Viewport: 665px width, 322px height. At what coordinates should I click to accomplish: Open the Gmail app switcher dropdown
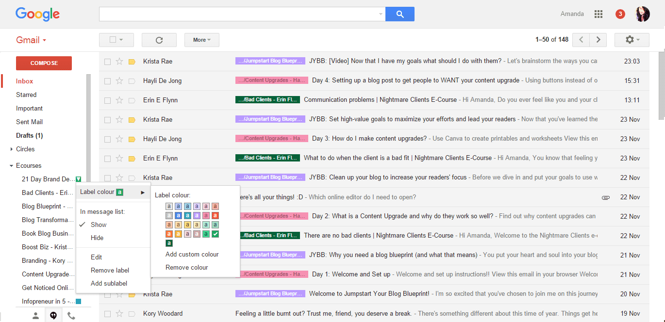click(x=31, y=40)
